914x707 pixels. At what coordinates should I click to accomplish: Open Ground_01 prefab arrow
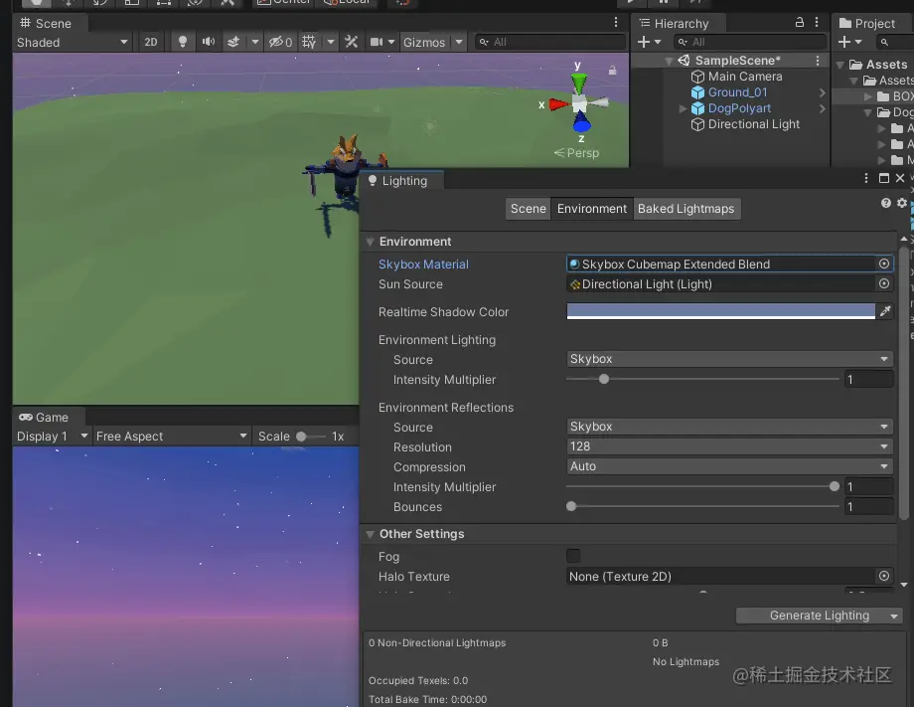pyautogui.click(x=822, y=92)
